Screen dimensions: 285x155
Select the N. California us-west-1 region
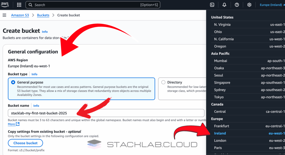(248, 39)
